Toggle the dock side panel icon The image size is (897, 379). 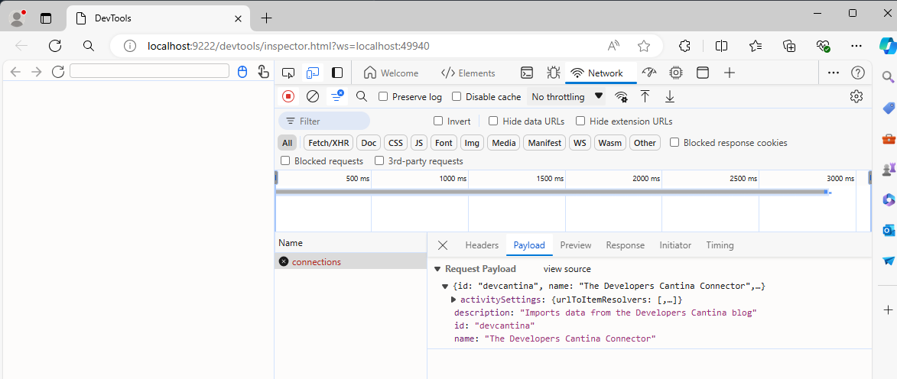(337, 73)
